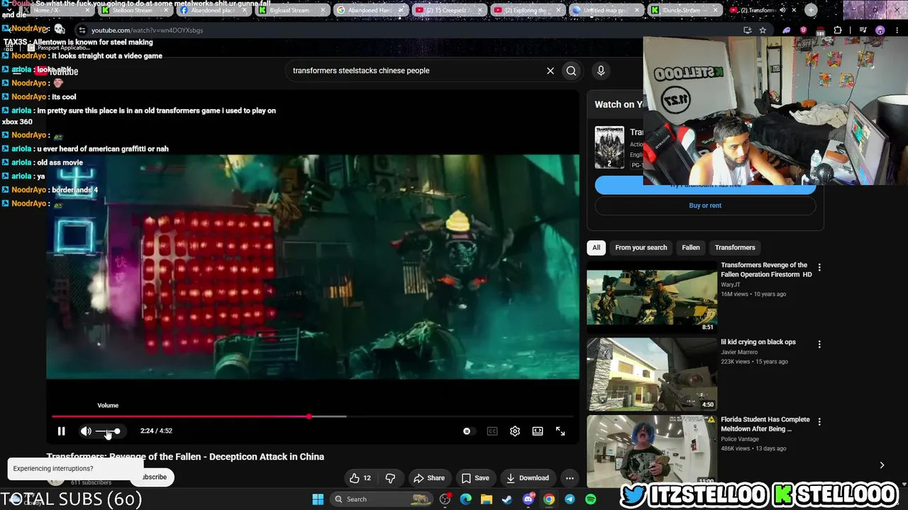Like the video with thumbs up
Viewport: 908px width, 510px height.
point(360,478)
